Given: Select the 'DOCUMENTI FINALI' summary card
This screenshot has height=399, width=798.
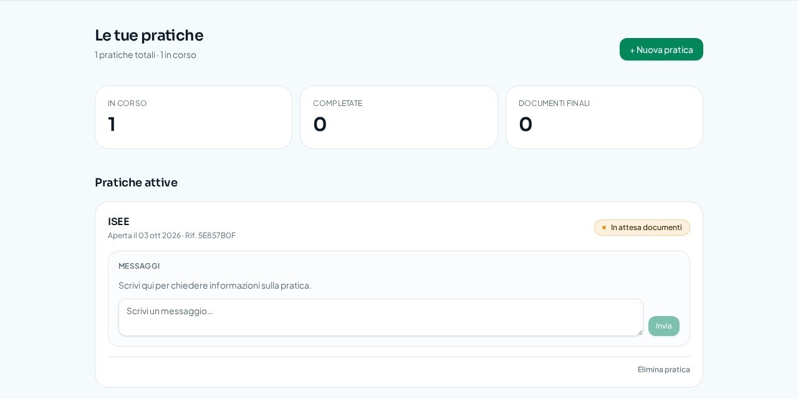Looking at the screenshot, I should point(604,117).
